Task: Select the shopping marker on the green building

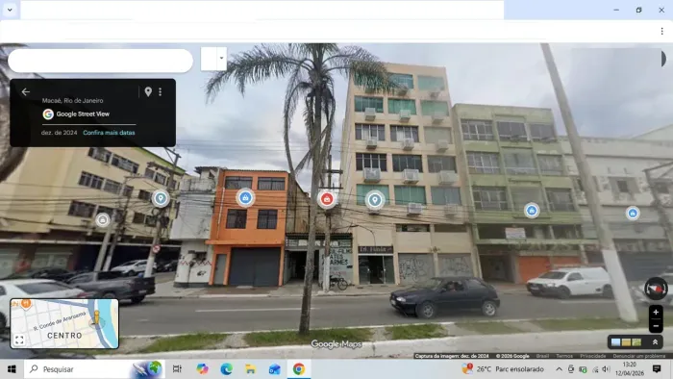Action: [532, 211]
